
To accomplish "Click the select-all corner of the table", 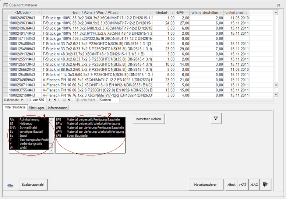I will coord(5,13).
